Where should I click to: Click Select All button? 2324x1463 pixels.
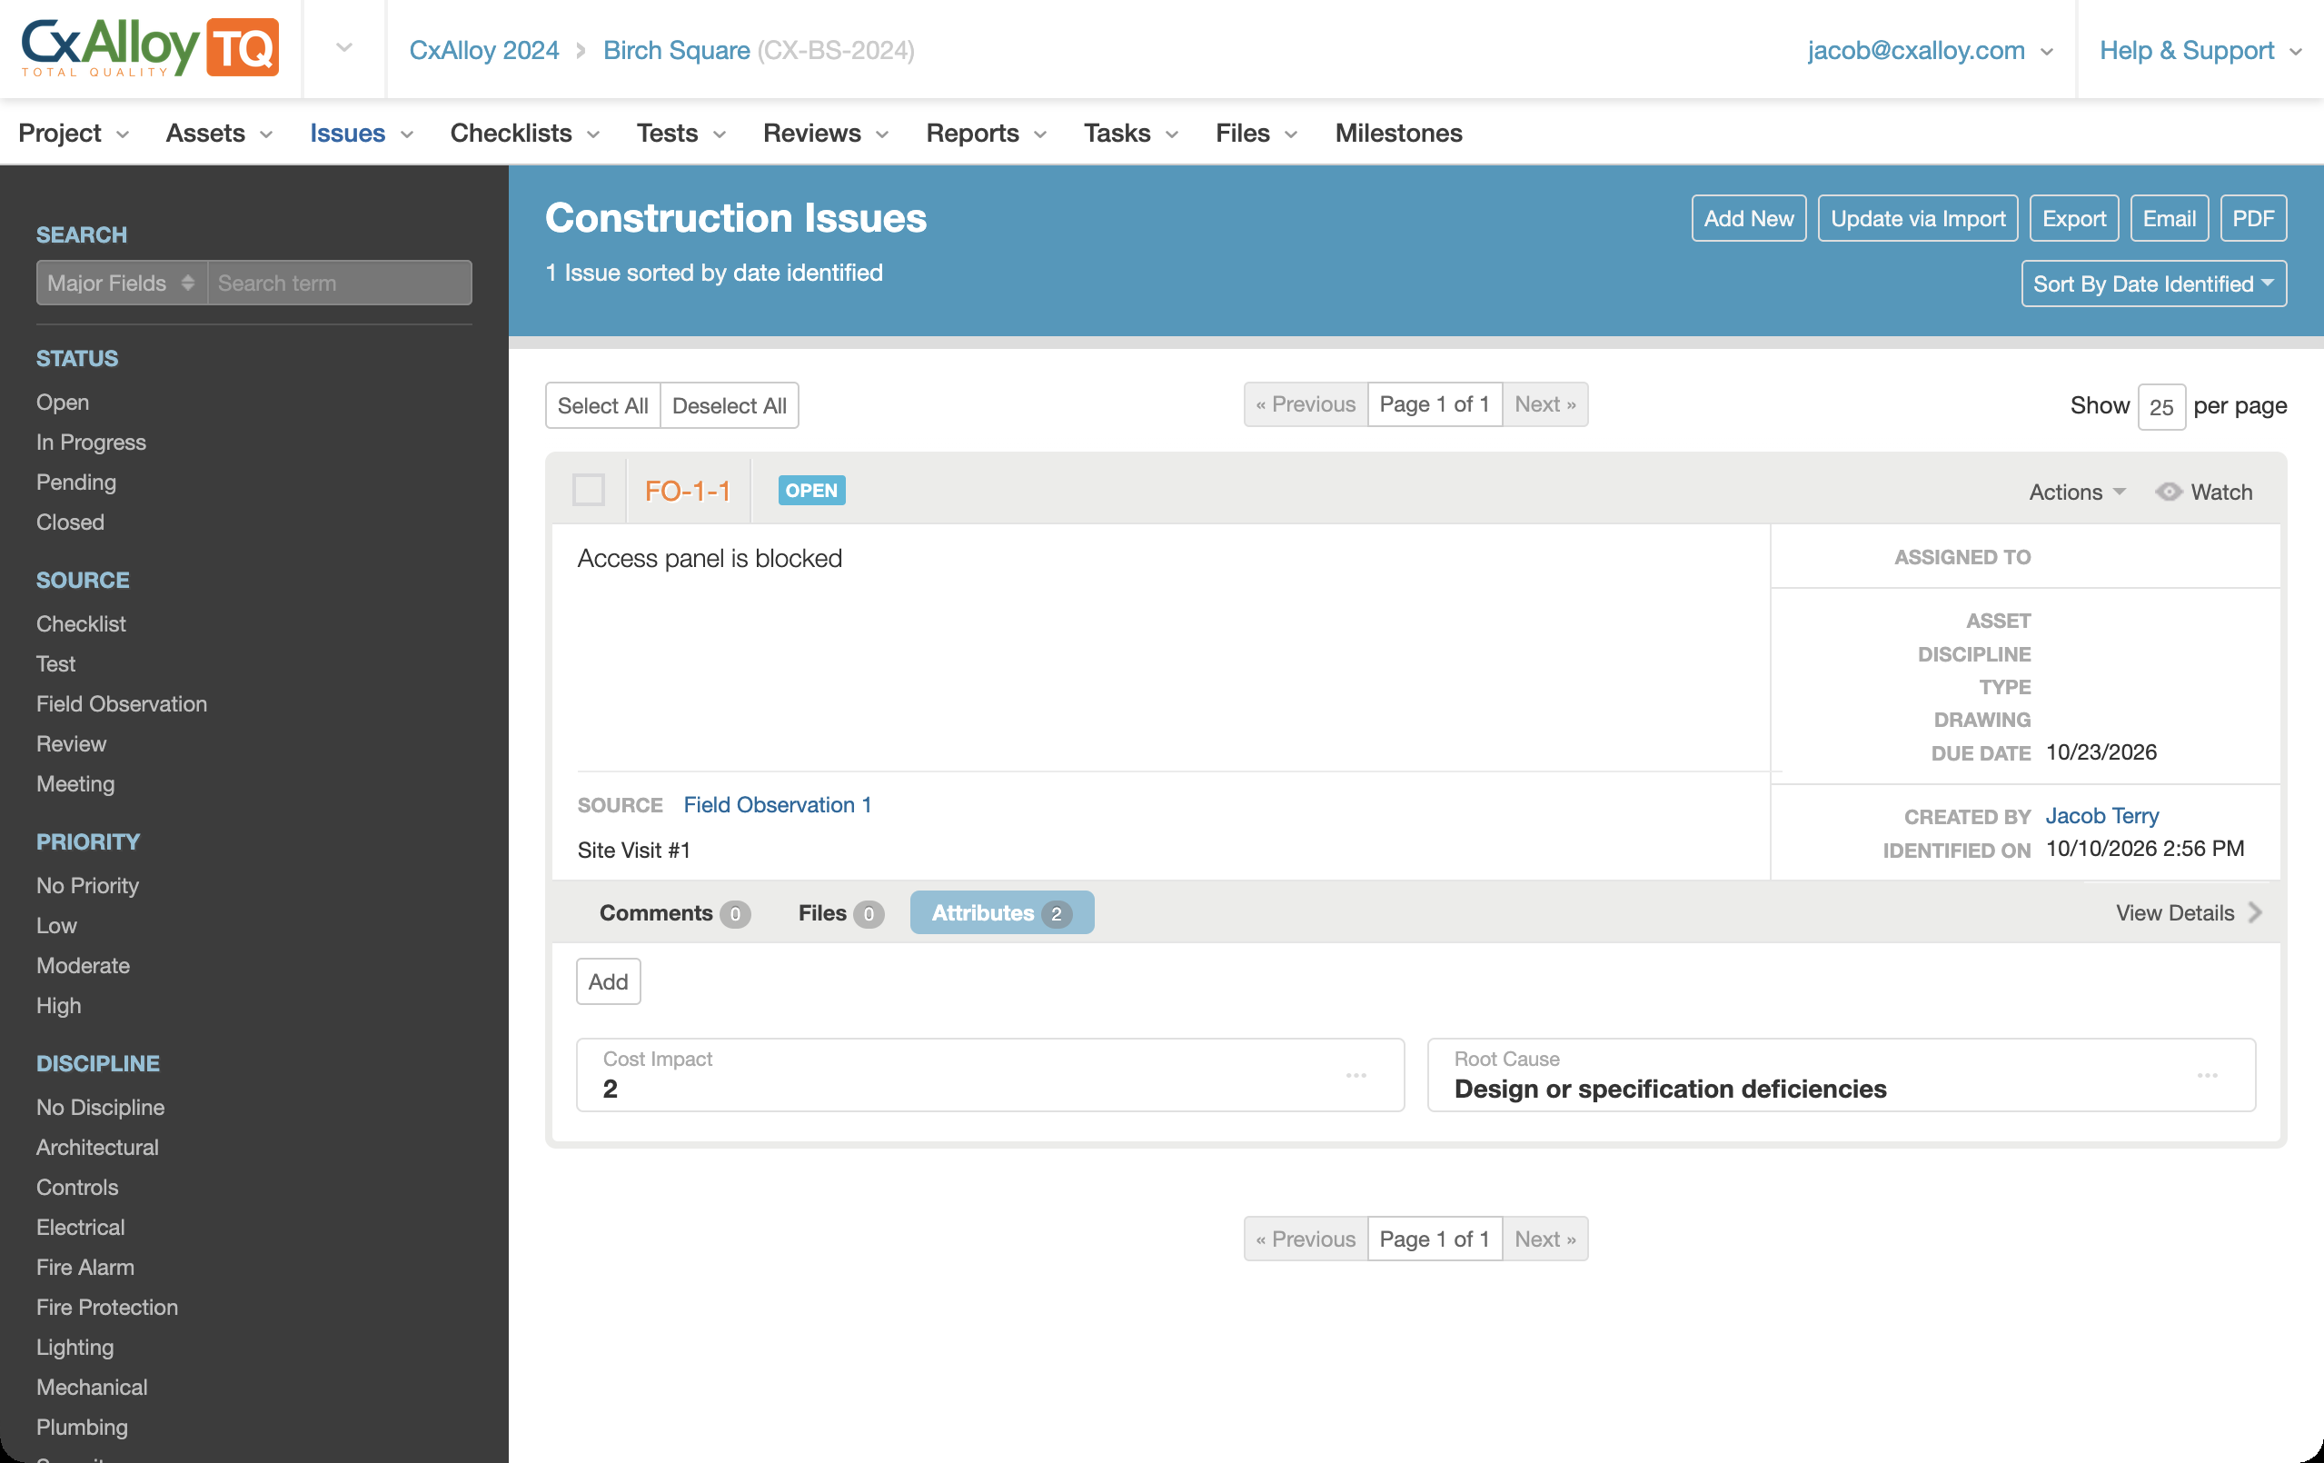pos(602,405)
